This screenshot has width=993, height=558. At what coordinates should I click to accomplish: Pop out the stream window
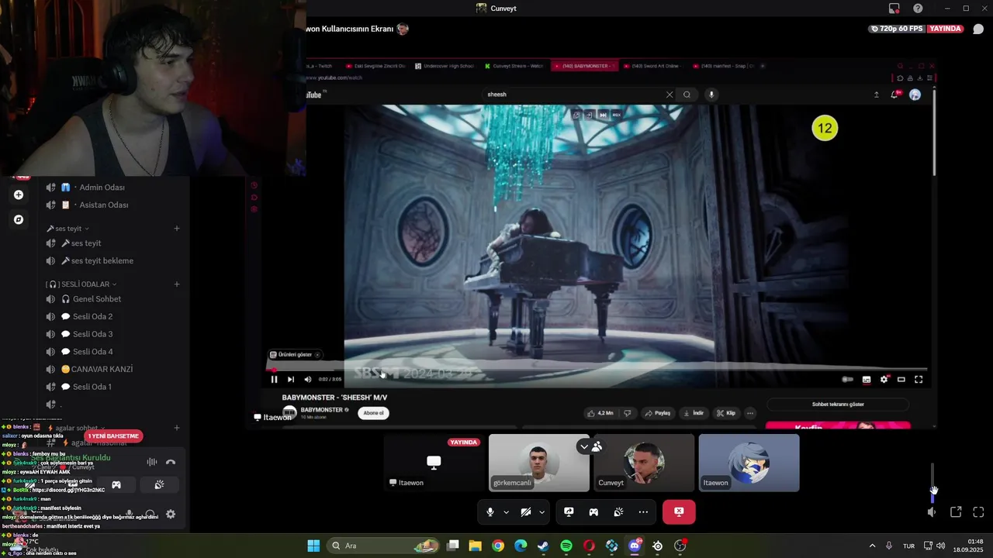click(x=956, y=511)
